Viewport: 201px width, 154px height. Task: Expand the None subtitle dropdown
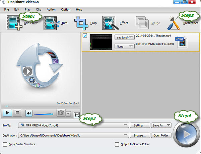(125, 47)
